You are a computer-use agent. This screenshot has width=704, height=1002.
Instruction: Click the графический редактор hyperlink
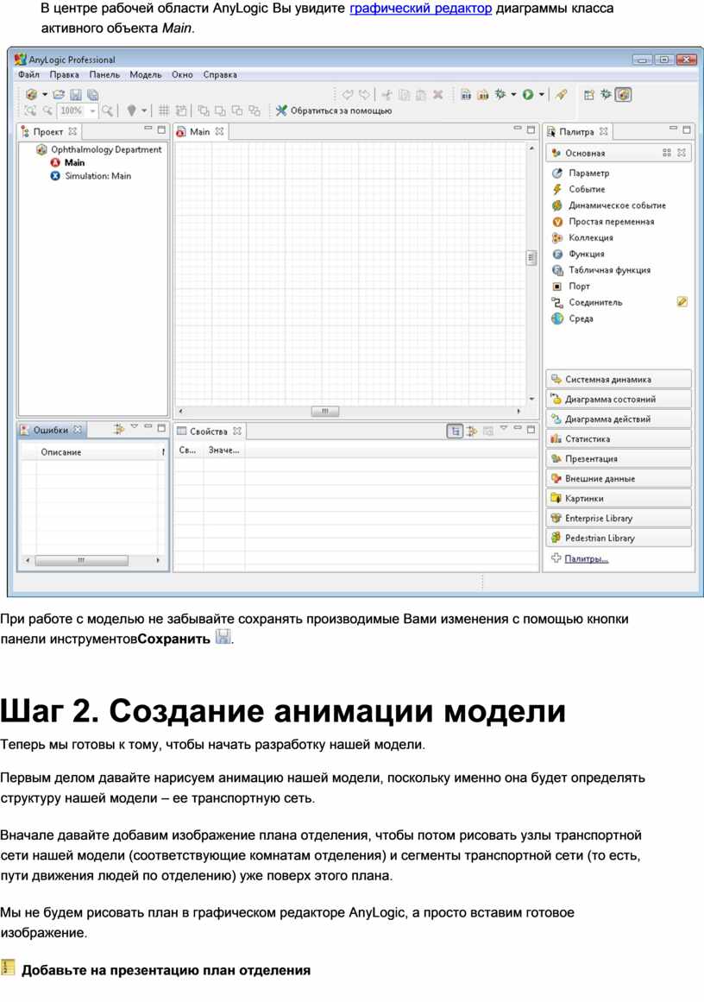pos(420,9)
